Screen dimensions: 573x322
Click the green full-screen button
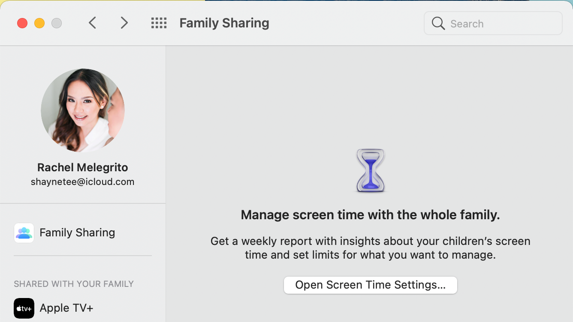[56, 23]
